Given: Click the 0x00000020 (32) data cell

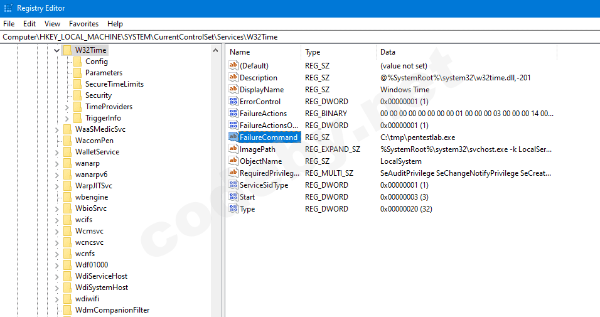Looking at the screenshot, I should pos(406,209).
